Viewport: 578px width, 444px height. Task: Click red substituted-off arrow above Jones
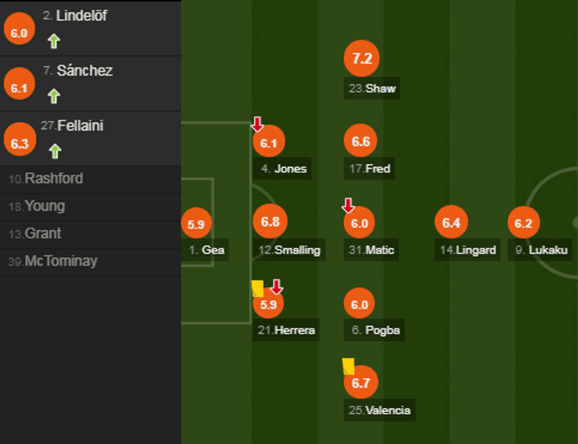pos(257,124)
